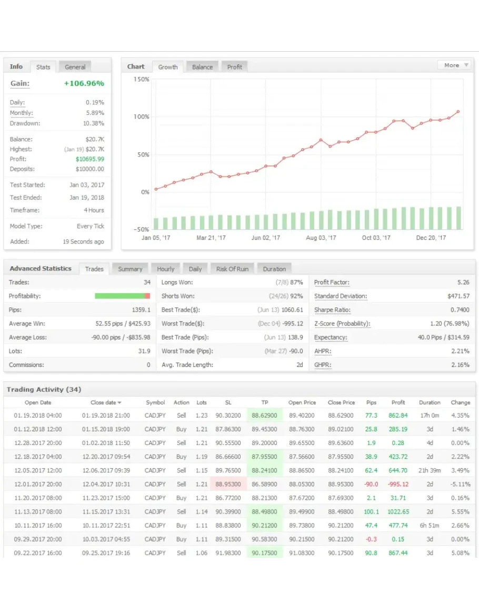Open the Hourly statistics tab
479x609 pixels.
pyautogui.click(x=165, y=269)
